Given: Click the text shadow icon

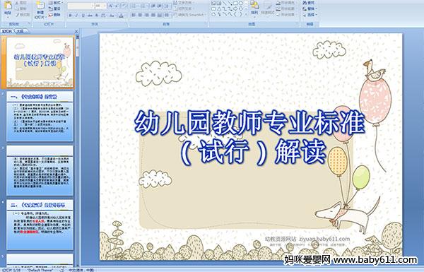Looking at the screenshot, I should click(97, 16).
